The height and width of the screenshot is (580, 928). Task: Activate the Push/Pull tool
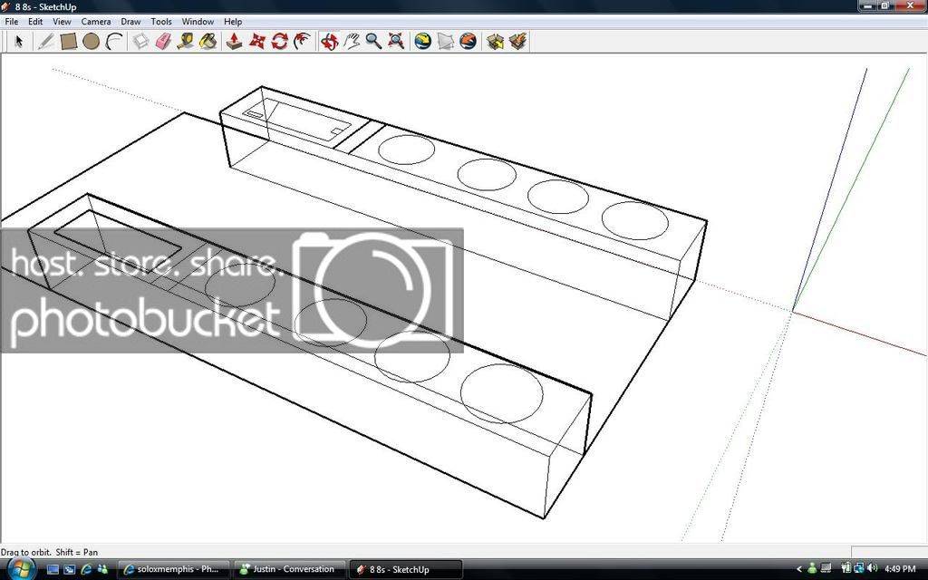click(235, 42)
